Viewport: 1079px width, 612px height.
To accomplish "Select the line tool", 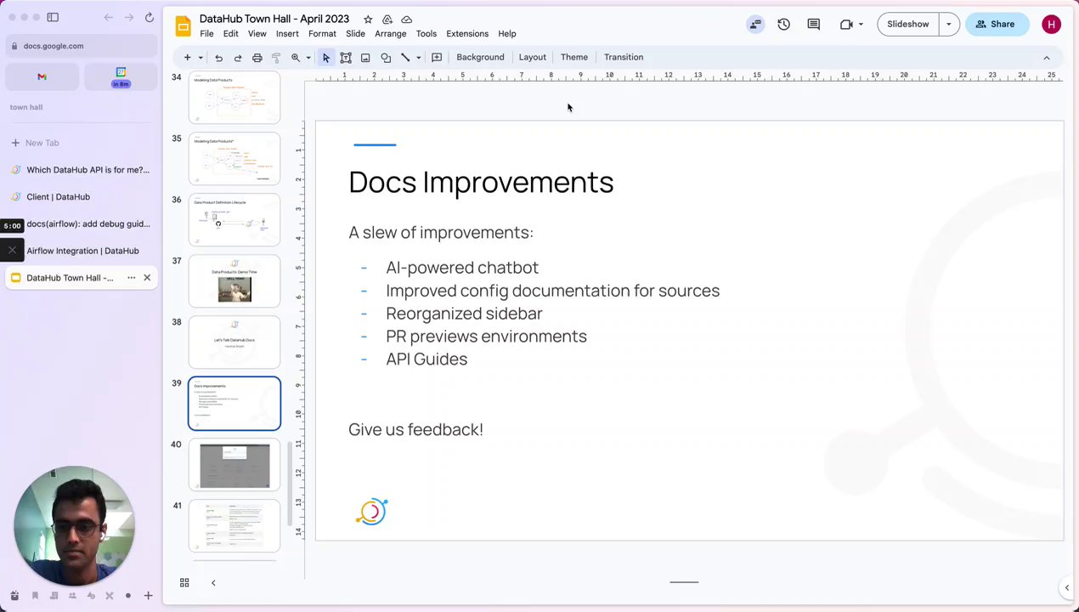I will click(x=405, y=58).
